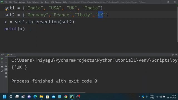The image size is (178, 100).
Task: Open Task View on taskbar
Action: (17, 97)
